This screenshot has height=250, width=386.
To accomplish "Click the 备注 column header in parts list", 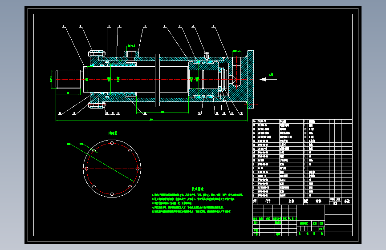I will point(347,201).
